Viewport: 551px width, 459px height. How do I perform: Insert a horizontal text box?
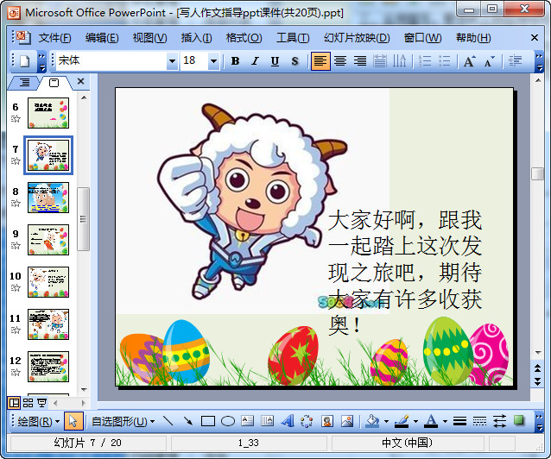[x=247, y=421]
